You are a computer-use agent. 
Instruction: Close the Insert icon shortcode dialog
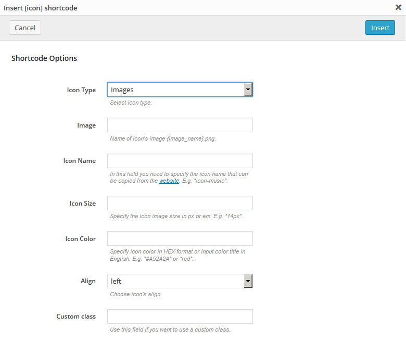click(x=398, y=7)
